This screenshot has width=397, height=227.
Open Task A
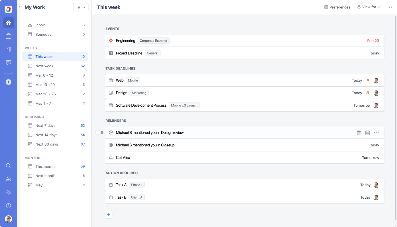(244, 185)
